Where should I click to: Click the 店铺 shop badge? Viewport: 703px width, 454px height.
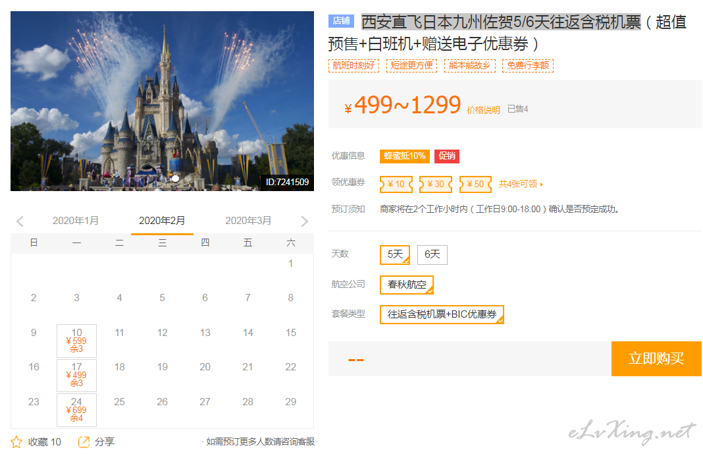[x=341, y=21]
